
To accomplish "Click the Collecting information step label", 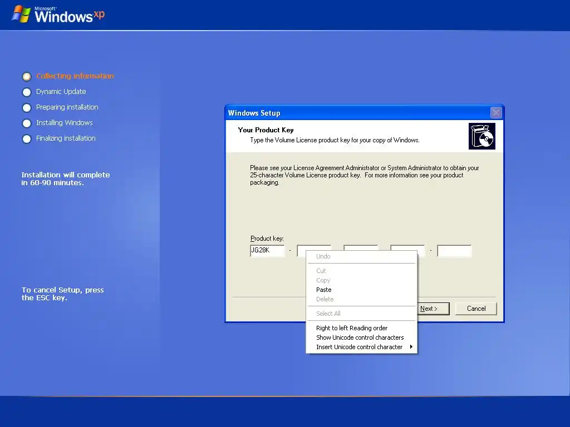I will [75, 76].
